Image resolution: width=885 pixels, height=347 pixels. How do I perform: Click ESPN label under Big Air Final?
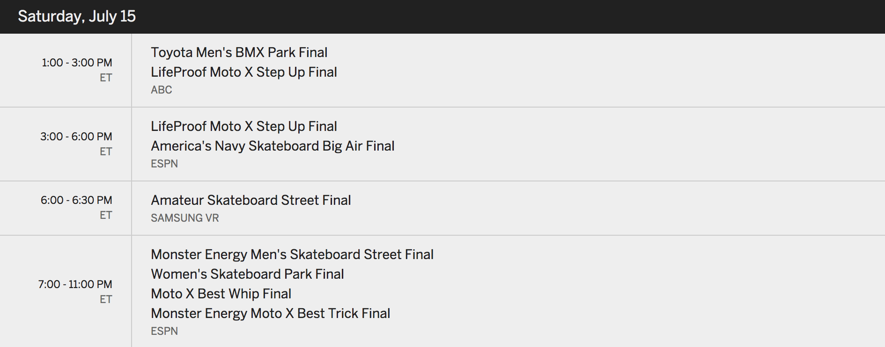point(164,164)
